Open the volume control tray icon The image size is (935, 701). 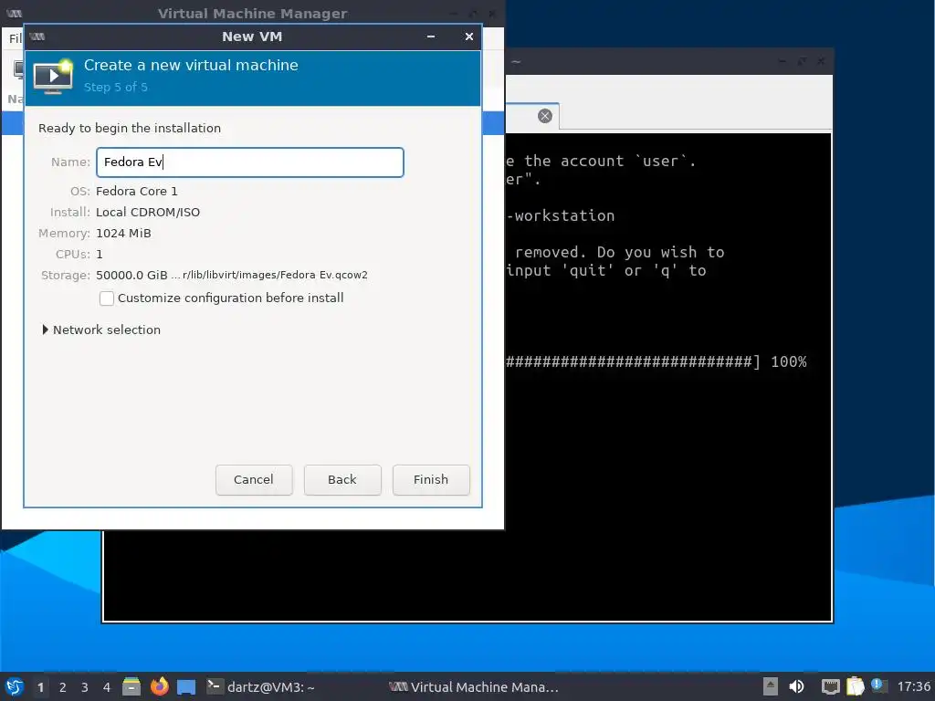[796, 686]
